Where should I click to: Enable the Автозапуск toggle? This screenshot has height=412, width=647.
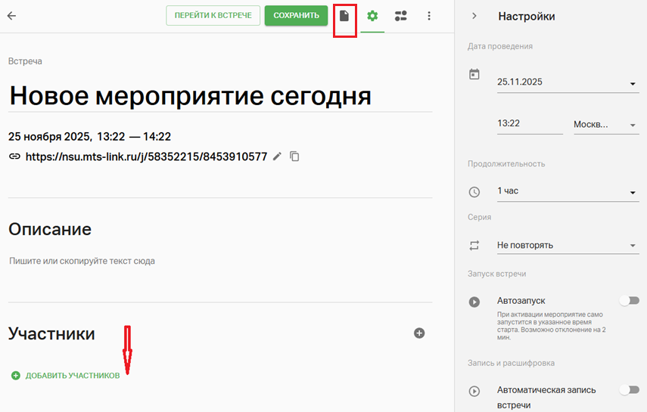pyautogui.click(x=629, y=301)
